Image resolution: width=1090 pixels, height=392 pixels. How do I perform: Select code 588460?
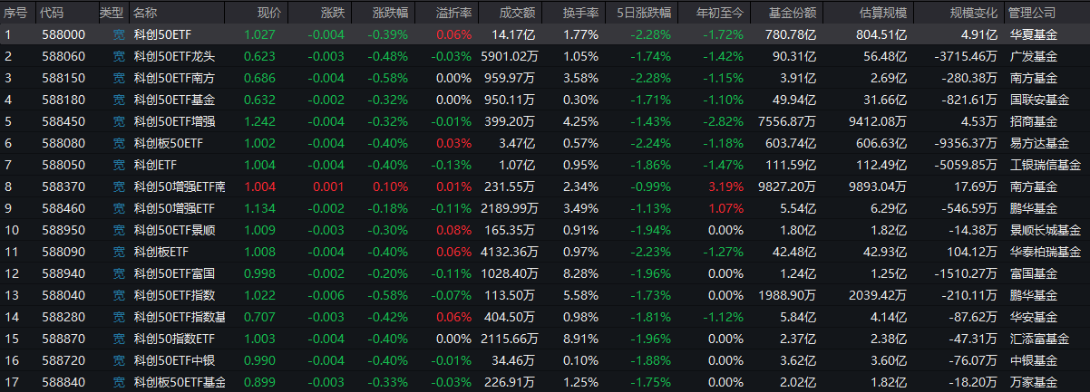pos(63,208)
